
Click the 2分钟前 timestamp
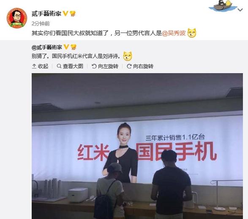click(x=41, y=24)
